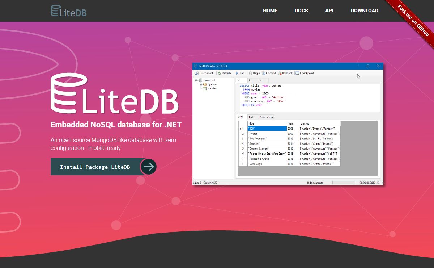Open the DOWNLOAD page

pyautogui.click(x=365, y=11)
